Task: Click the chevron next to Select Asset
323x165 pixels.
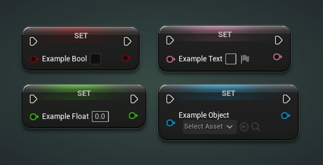Action: [229, 126]
